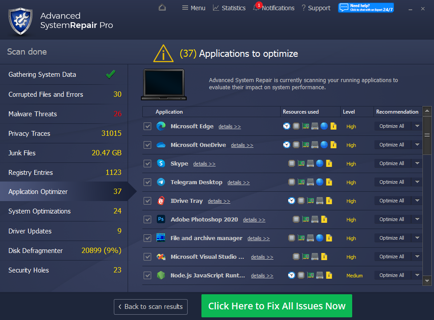Open the Menu in the top bar
Image resolution: width=434 pixels, height=320 pixels.
pos(193,8)
